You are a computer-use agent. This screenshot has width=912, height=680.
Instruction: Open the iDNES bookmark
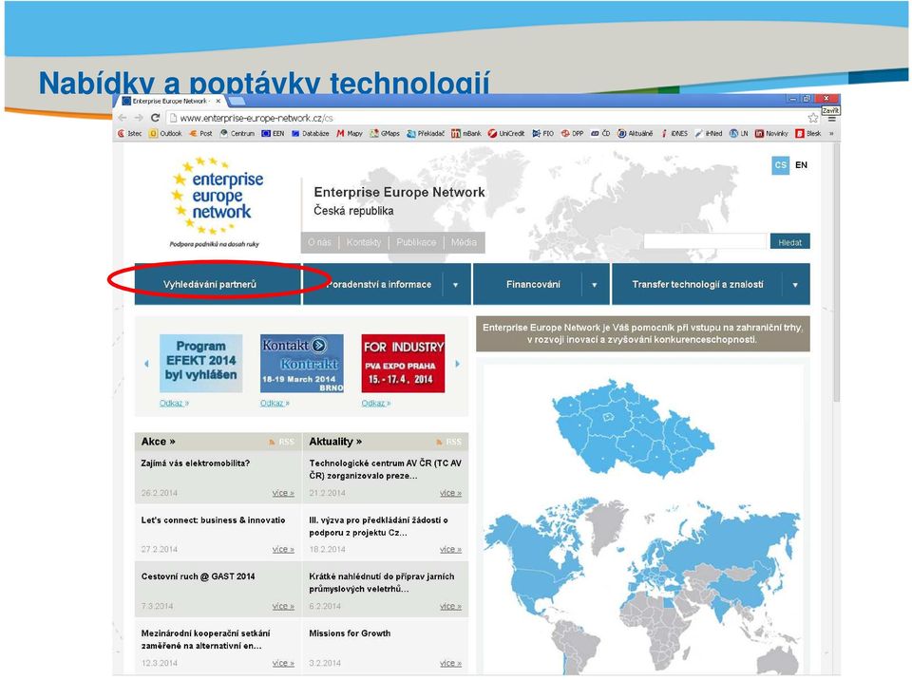pos(674,133)
